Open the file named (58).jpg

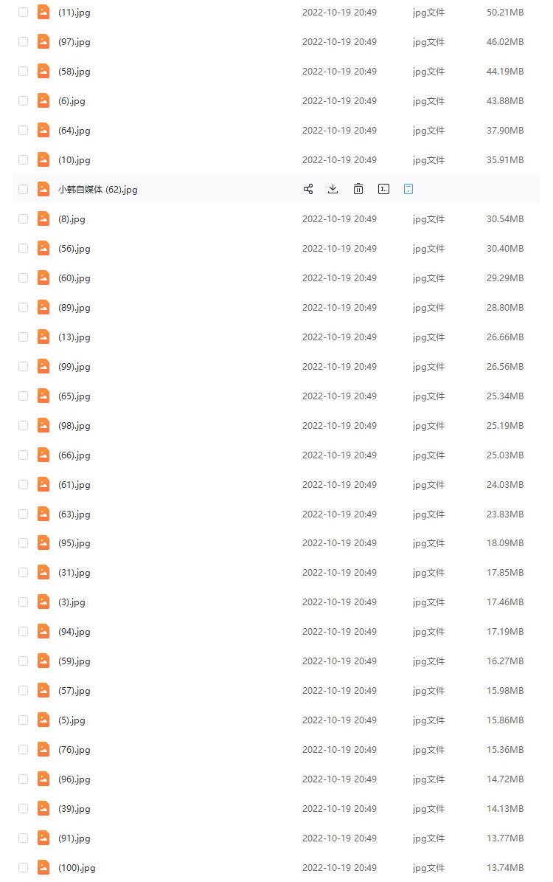[x=74, y=72]
